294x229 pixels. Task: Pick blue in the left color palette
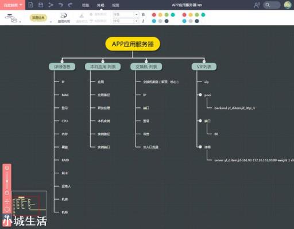(154, 21)
